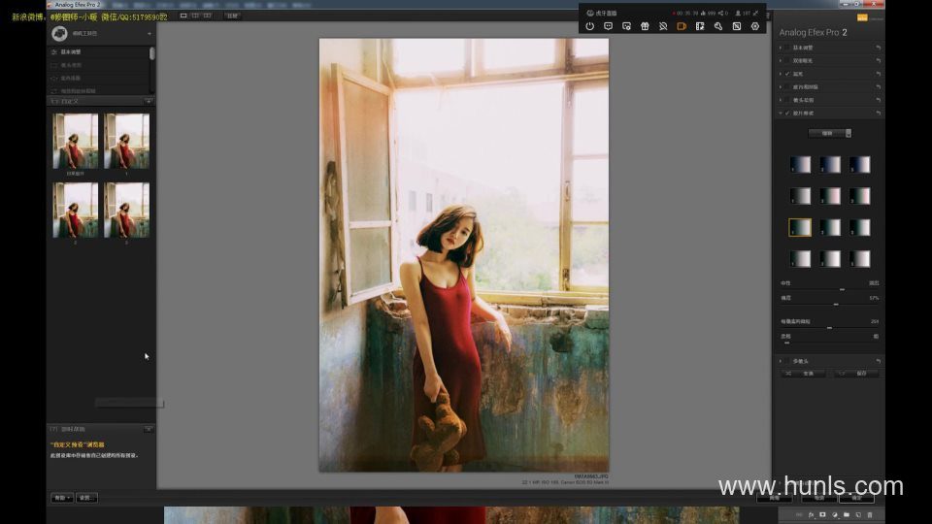Click the gift box icon in streaming overlay

pos(645,26)
